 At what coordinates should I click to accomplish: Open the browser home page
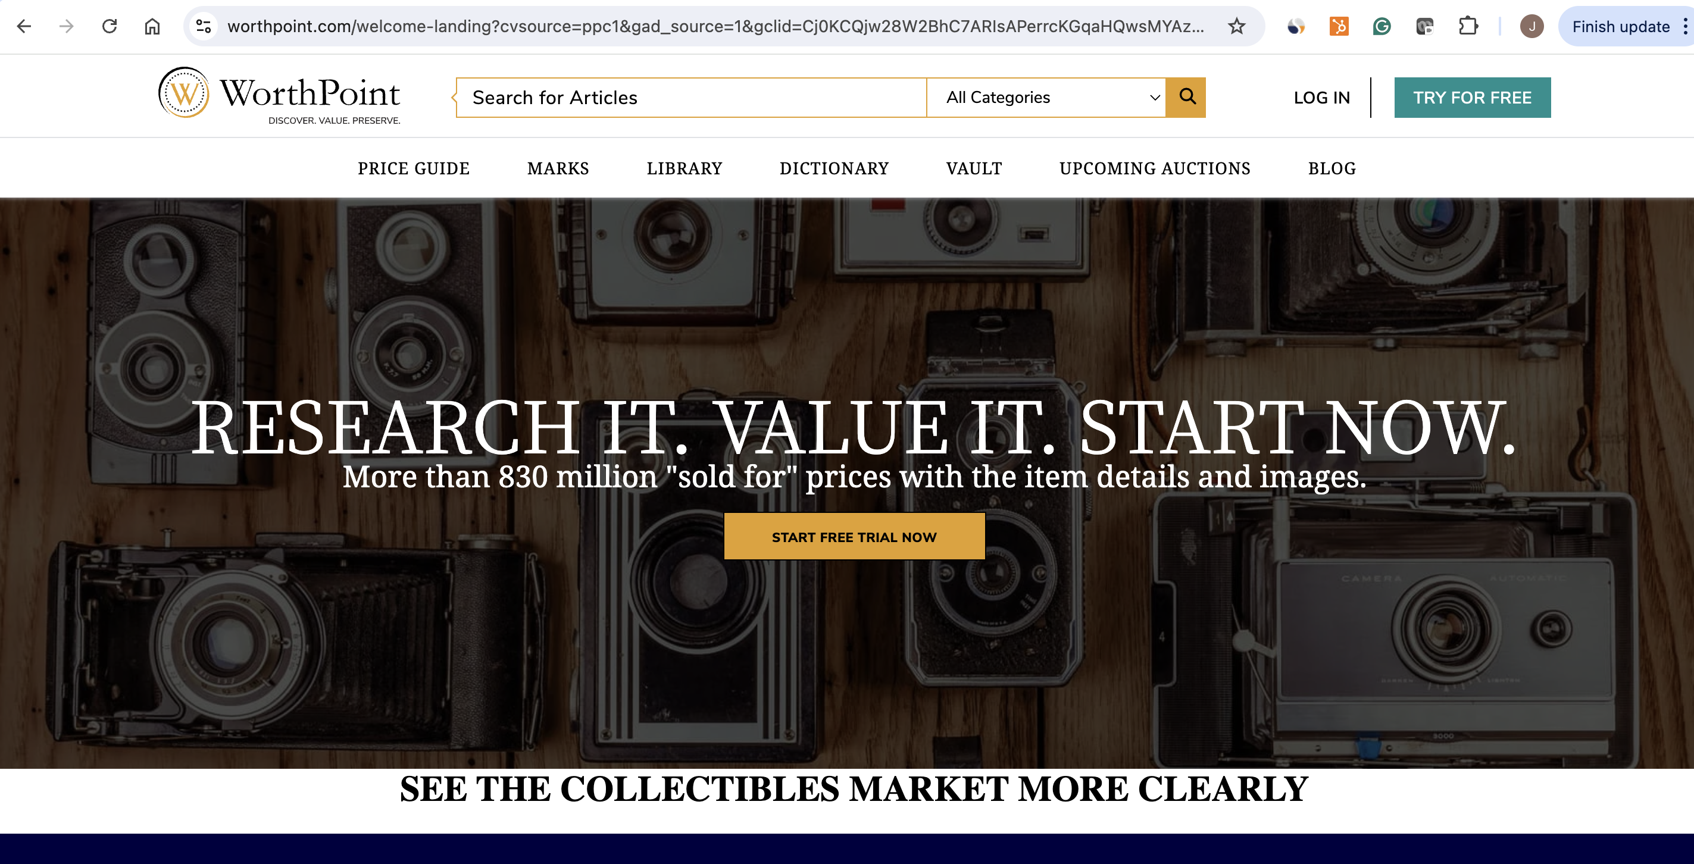pyautogui.click(x=152, y=26)
